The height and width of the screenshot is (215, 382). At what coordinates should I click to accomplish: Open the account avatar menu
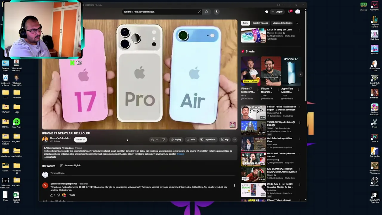point(298,12)
